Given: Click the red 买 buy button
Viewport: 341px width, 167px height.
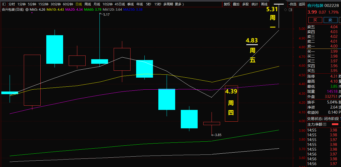Looking at the screenshot, I should 315,20.
